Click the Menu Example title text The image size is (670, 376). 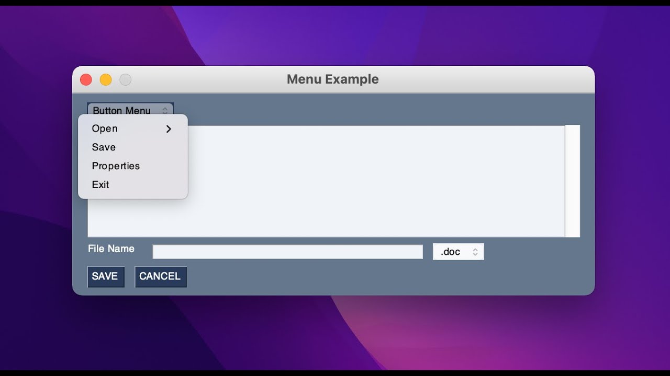pyautogui.click(x=333, y=79)
